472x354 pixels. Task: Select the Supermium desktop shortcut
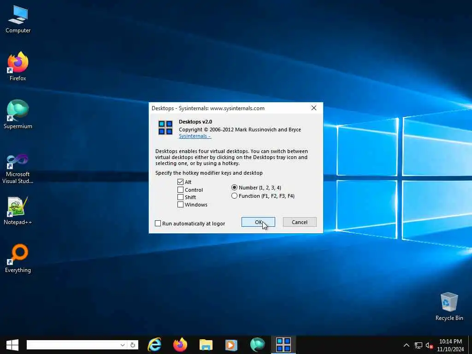click(18, 114)
